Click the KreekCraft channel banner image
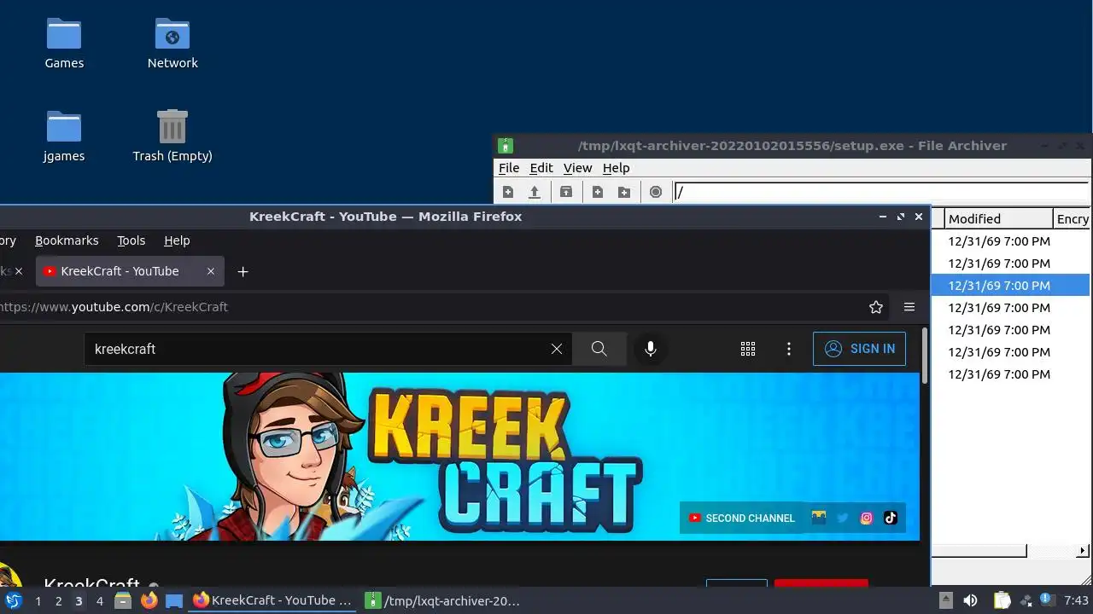This screenshot has height=614, width=1093. point(459,456)
